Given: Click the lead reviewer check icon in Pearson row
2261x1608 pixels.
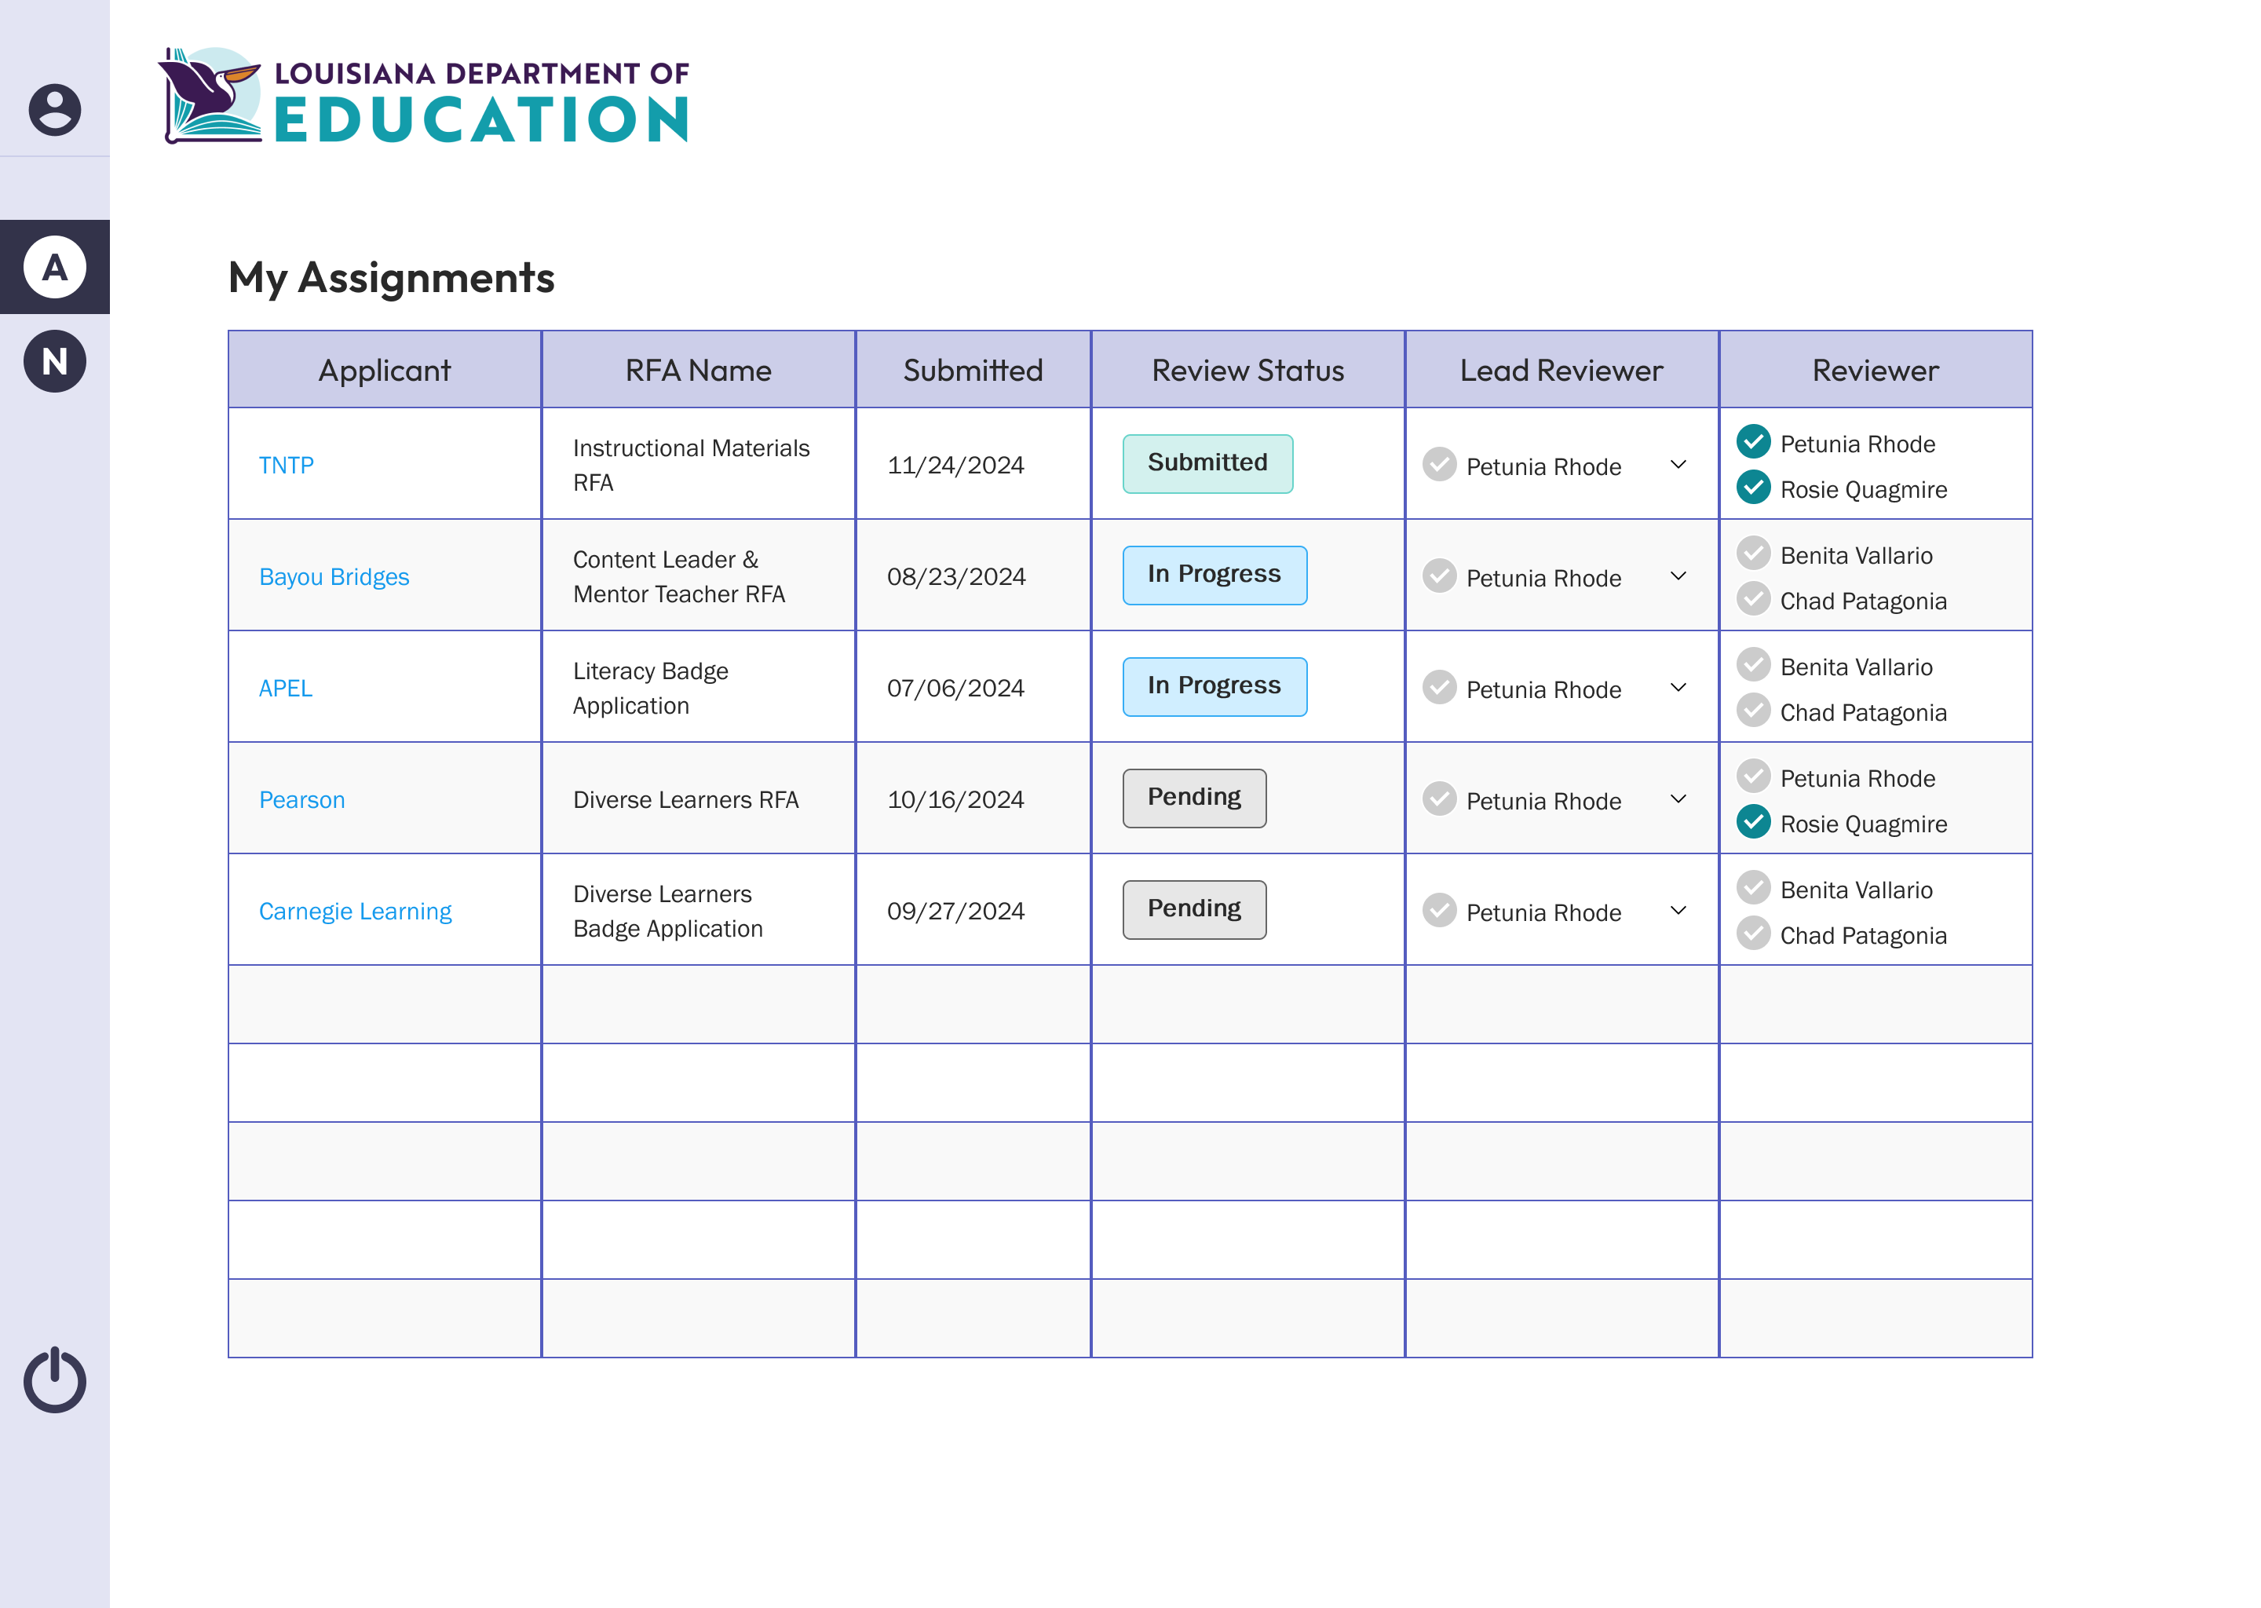Looking at the screenshot, I should click(1439, 799).
